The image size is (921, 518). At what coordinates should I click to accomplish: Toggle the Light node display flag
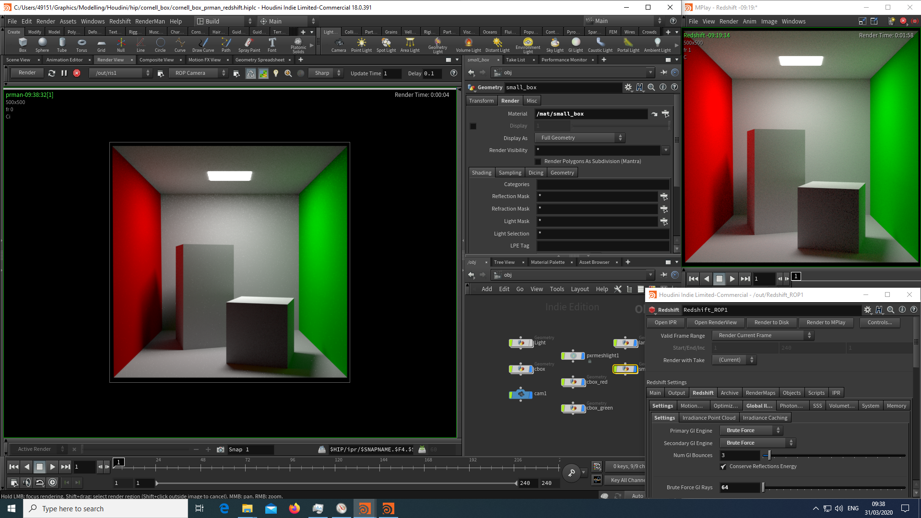point(531,343)
